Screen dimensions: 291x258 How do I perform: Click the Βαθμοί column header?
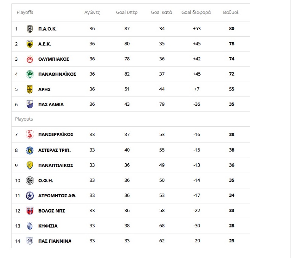click(231, 13)
